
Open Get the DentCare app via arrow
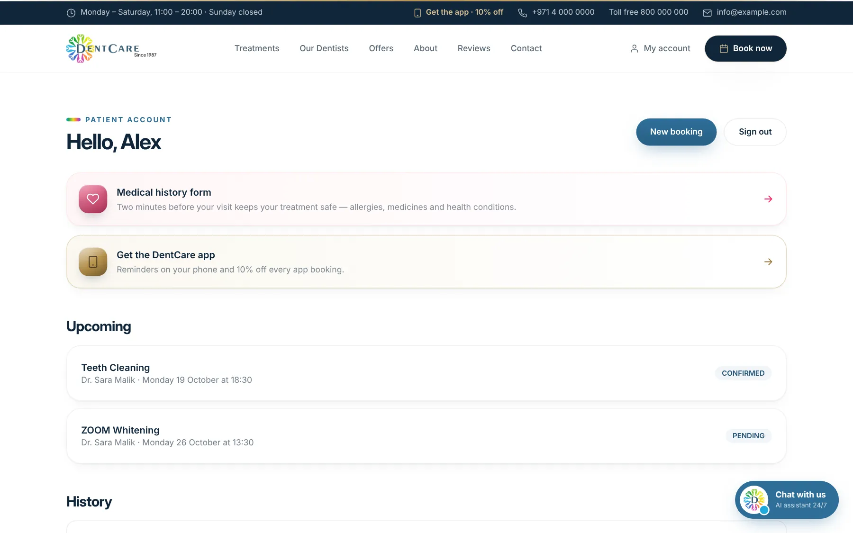pos(768,262)
